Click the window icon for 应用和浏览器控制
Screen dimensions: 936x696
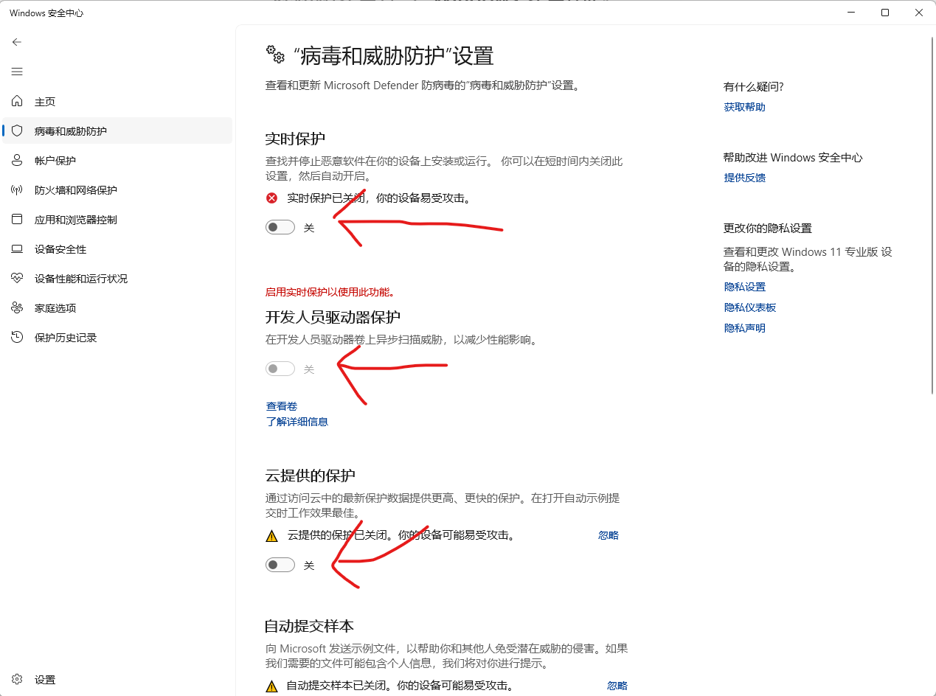pyautogui.click(x=17, y=220)
